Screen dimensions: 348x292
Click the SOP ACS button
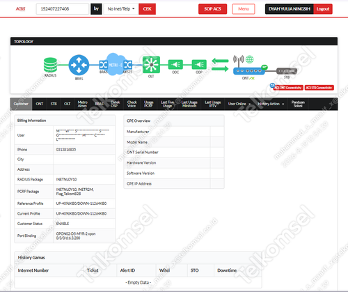[x=212, y=9]
